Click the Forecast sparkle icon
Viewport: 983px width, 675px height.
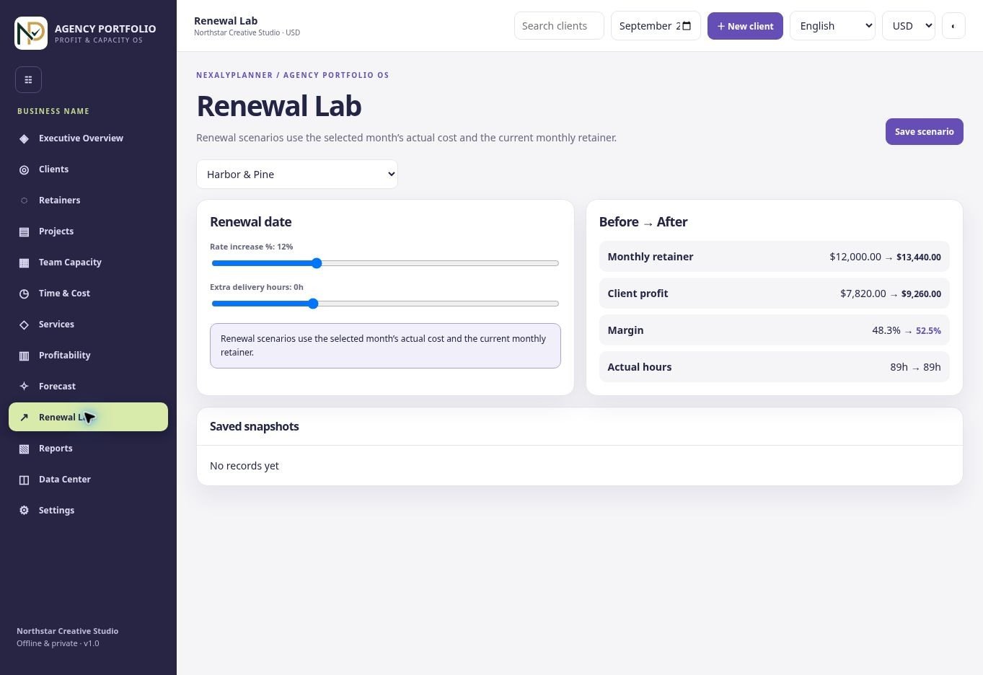24,387
